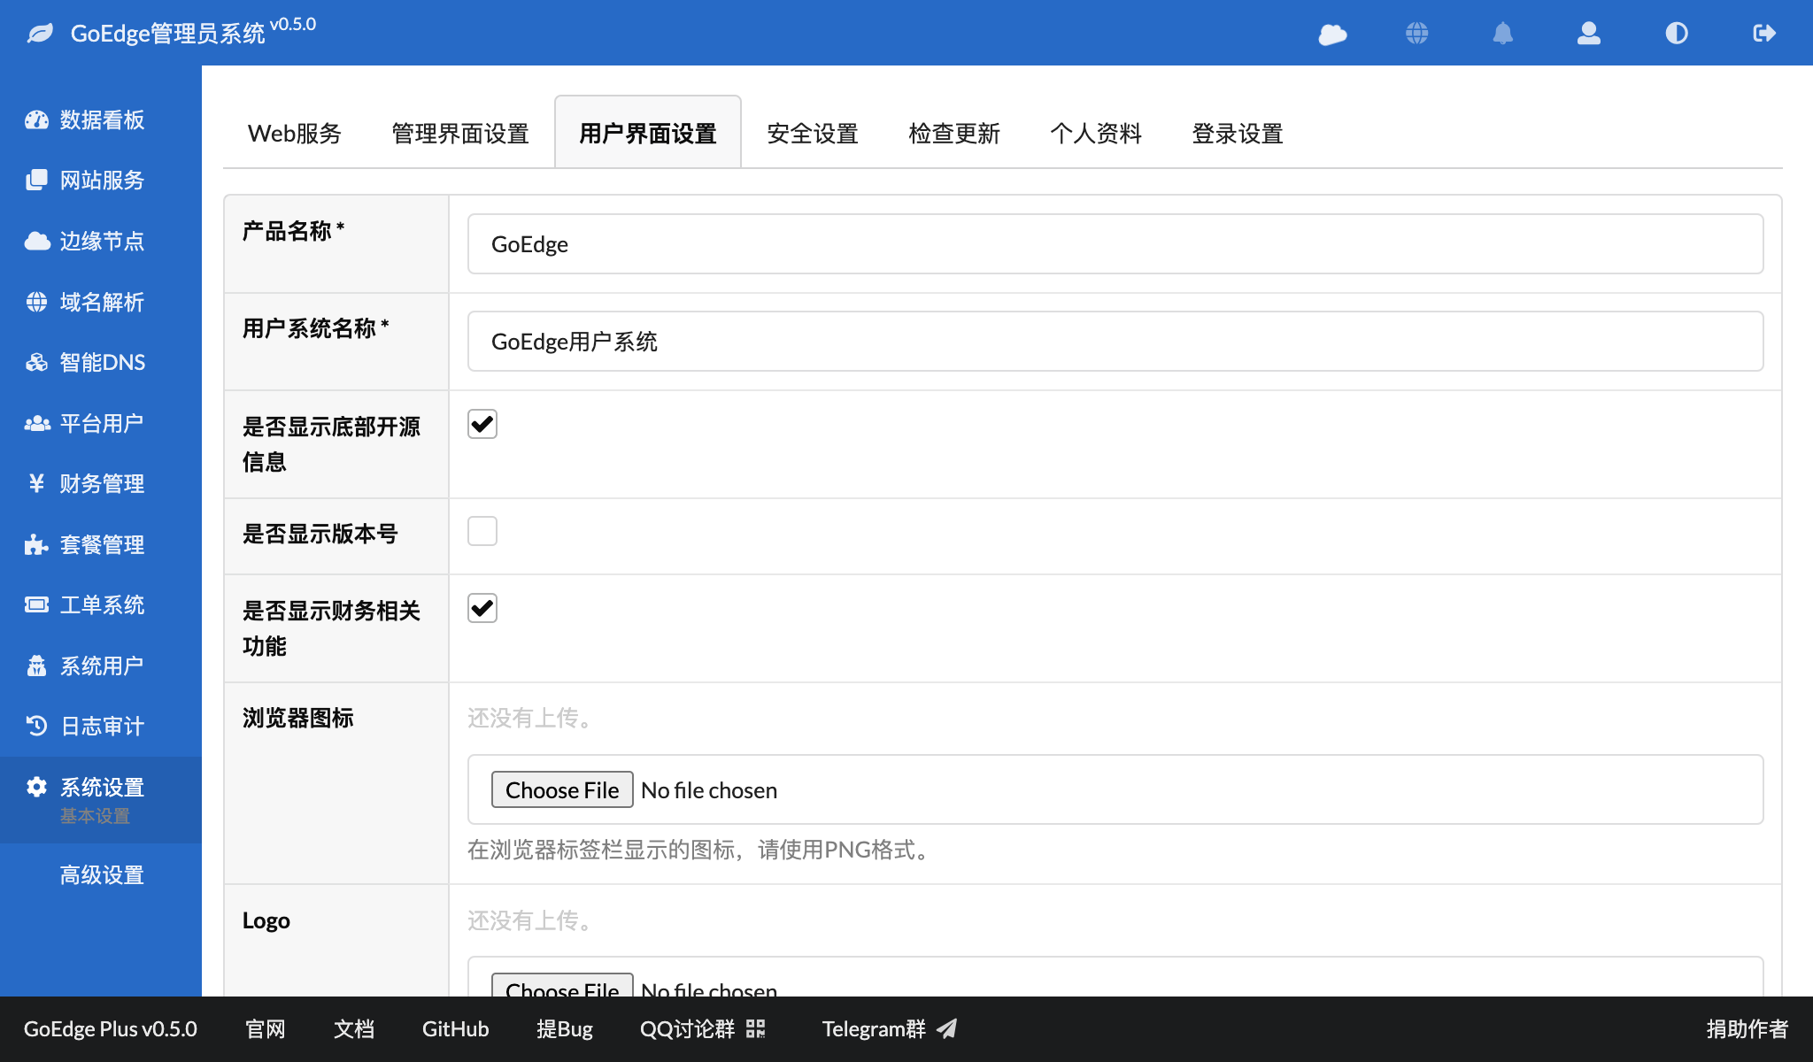This screenshot has width=1813, height=1062.
Task: Open 工单系统 menu item
Action: pyautogui.click(x=101, y=604)
